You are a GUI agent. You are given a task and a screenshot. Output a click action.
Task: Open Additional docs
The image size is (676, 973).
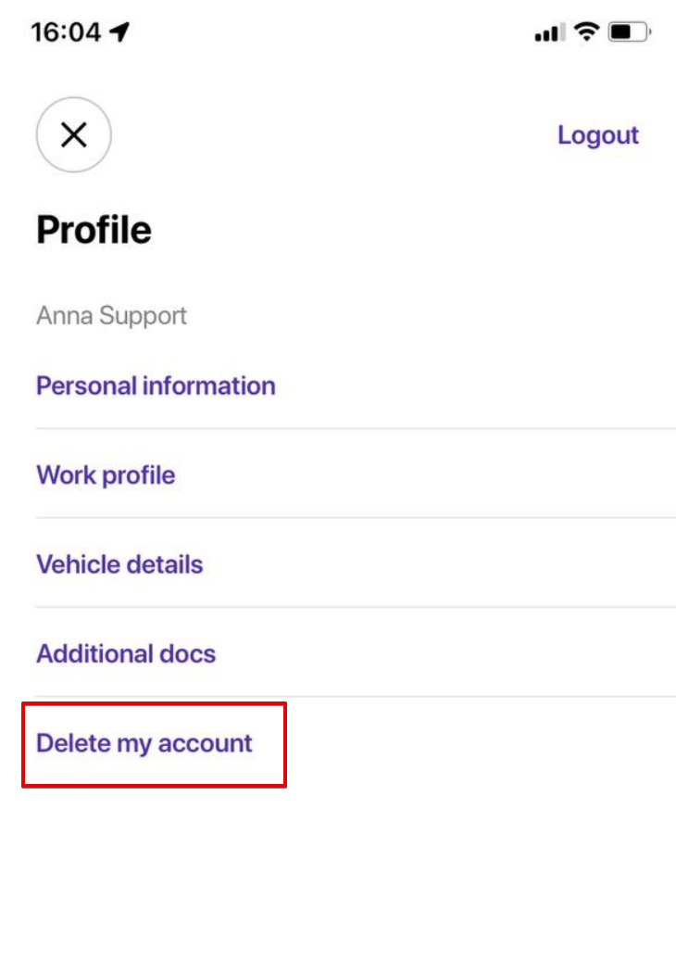pos(126,653)
